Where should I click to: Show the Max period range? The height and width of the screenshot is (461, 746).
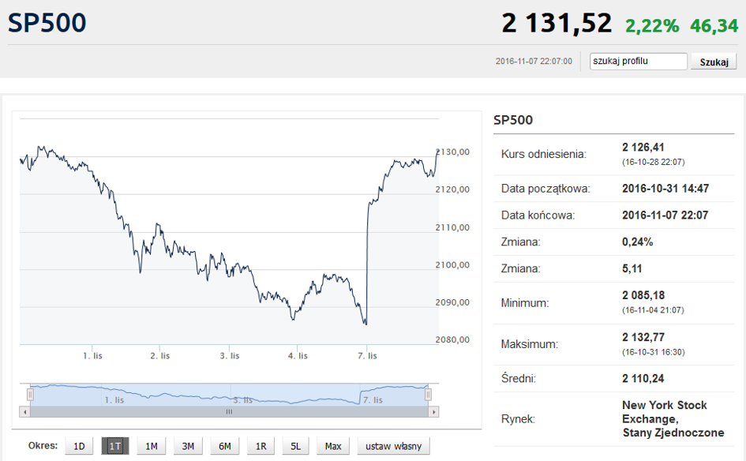[x=333, y=446]
